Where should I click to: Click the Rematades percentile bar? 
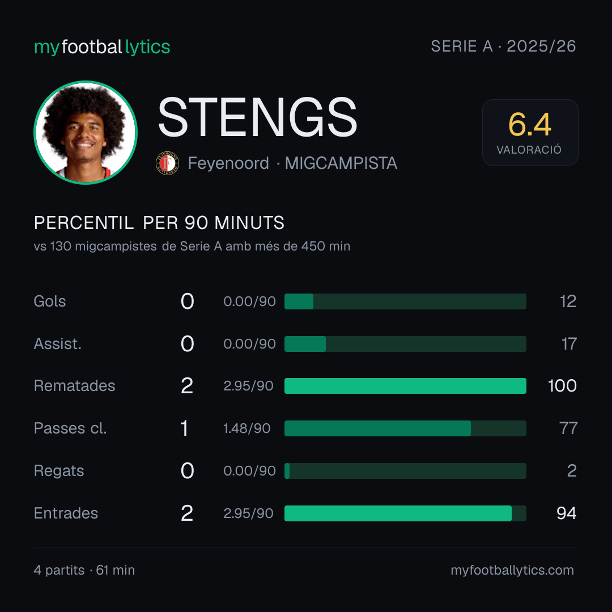pyautogui.click(x=405, y=386)
